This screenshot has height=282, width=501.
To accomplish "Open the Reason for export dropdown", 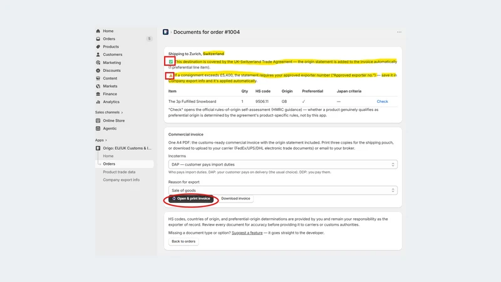I will pyautogui.click(x=283, y=191).
